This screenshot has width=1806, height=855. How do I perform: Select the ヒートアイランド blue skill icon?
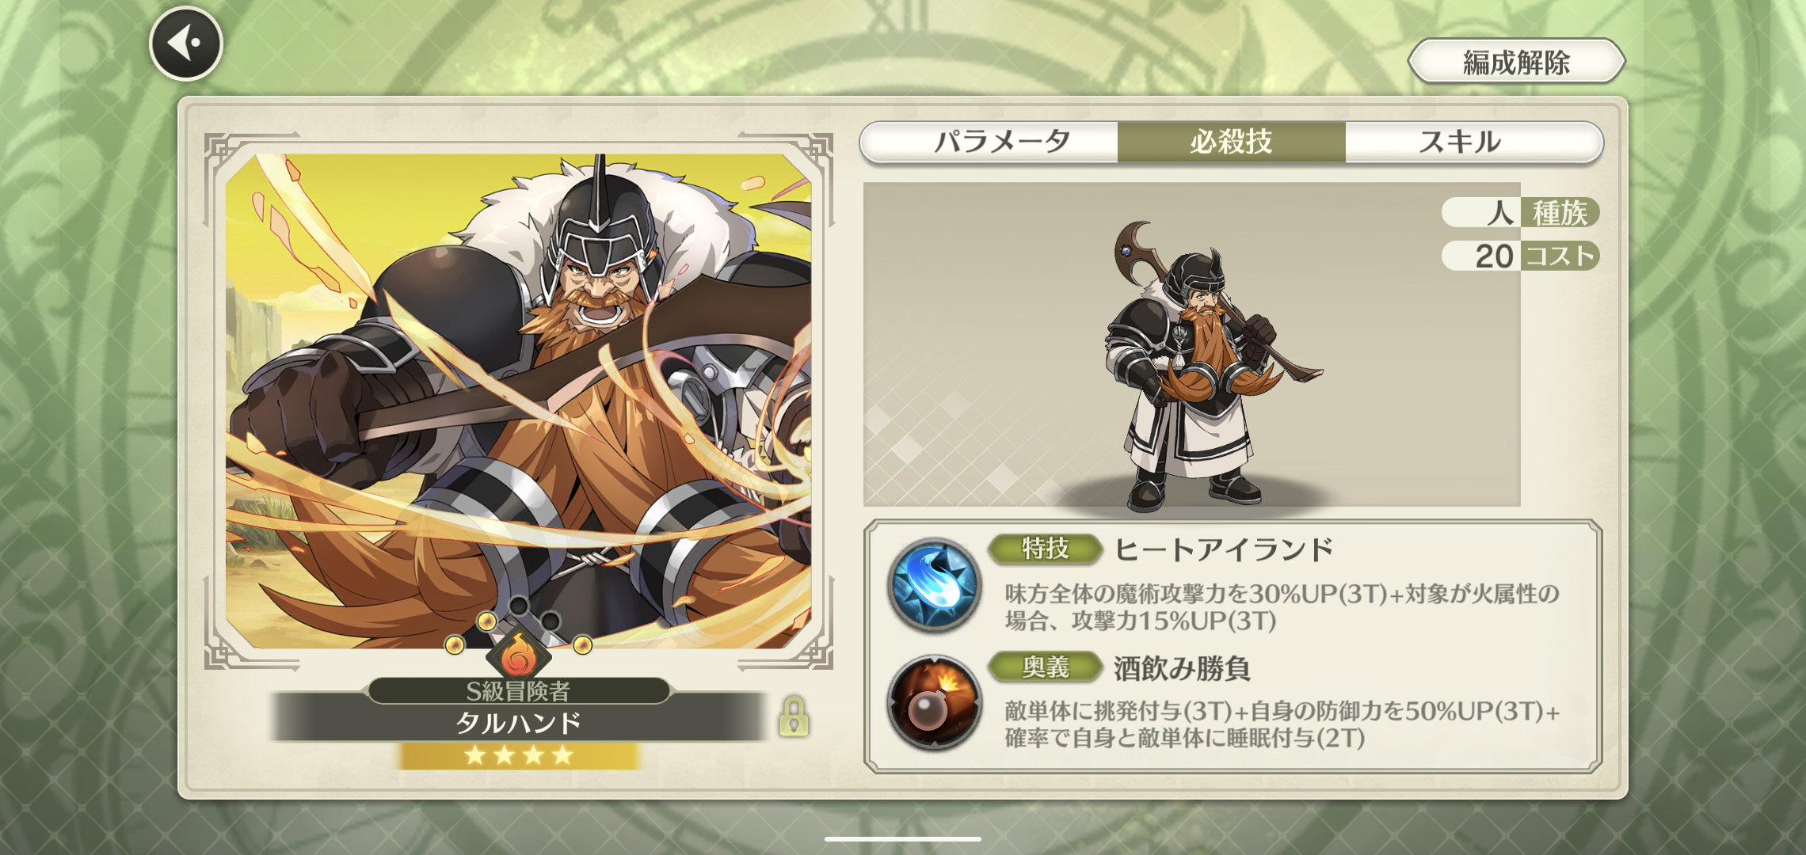(x=935, y=585)
